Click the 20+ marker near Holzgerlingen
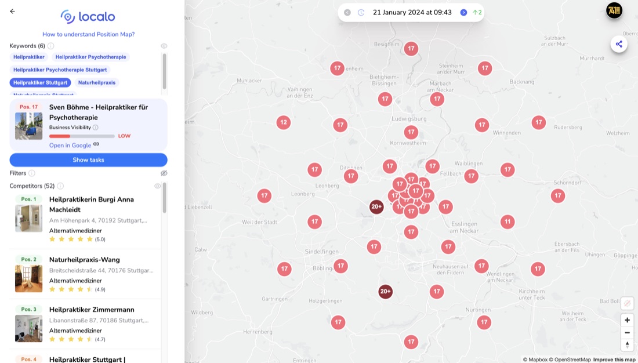The height and width of the screenshot is (363, 638). [x=385, y=291]
